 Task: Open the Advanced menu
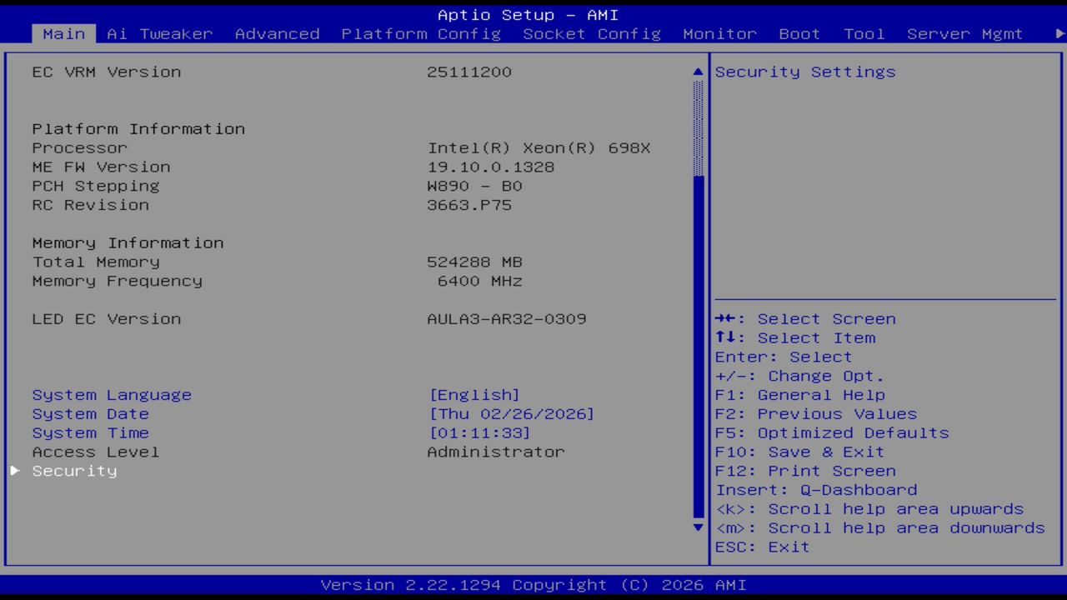pos(277,33)
